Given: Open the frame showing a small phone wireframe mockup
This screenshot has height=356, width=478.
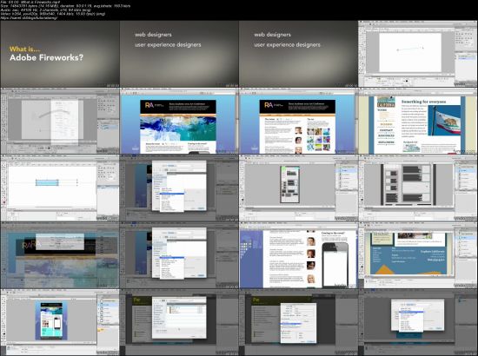Looking at the screenshot, I should tap(298, 188).
